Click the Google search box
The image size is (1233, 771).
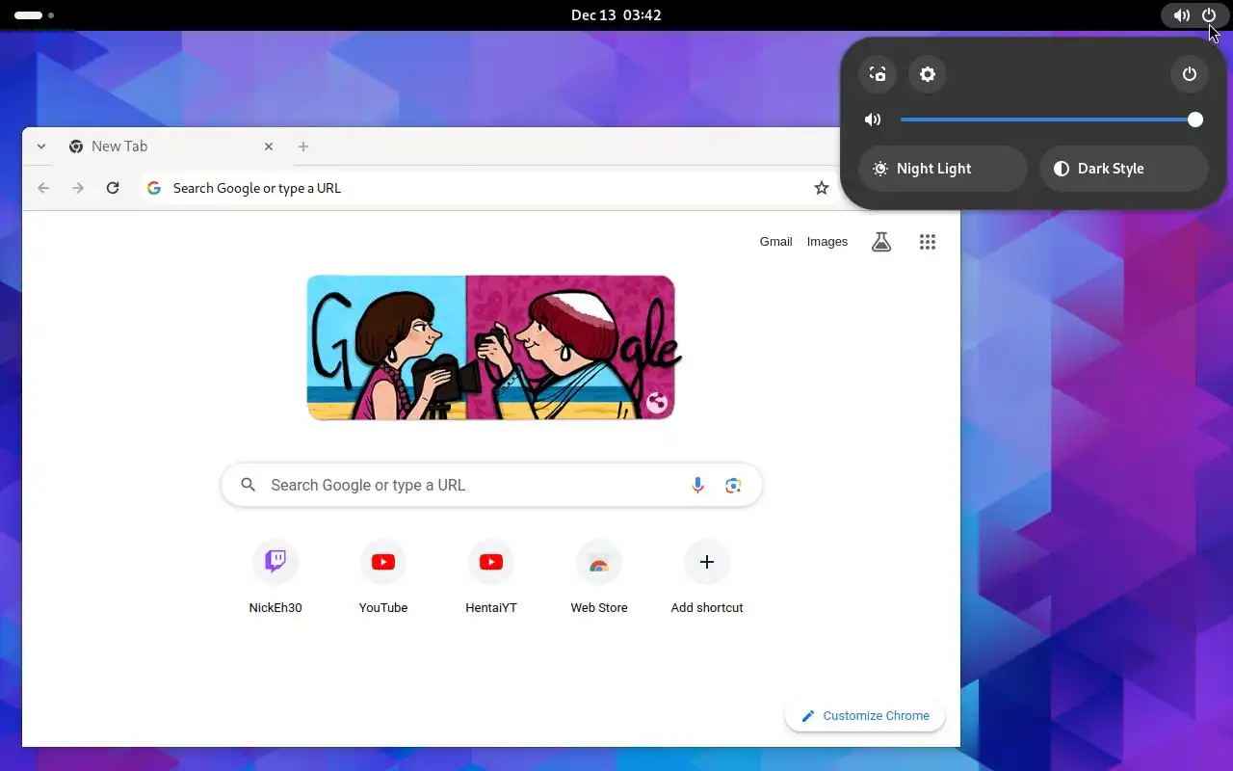coord(491,485)
